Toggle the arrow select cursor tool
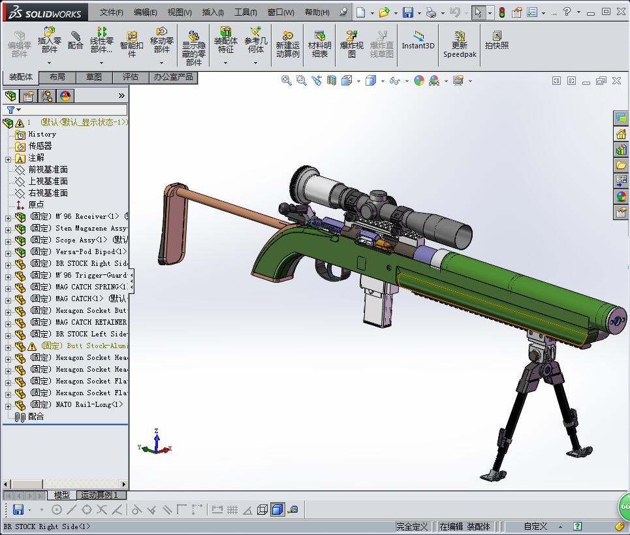 [x=479, y=12]
